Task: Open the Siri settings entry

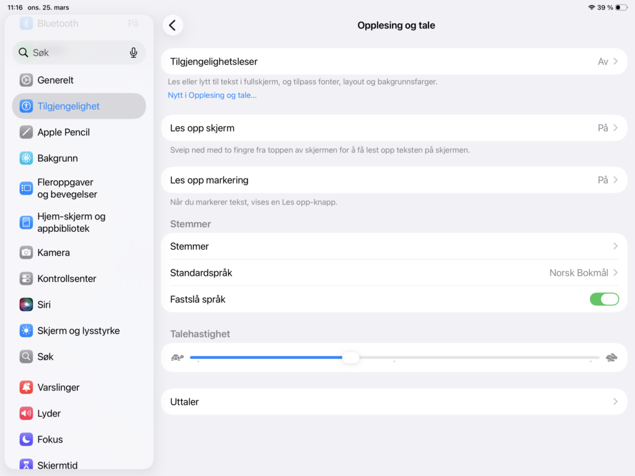Action: click(79, 304)
